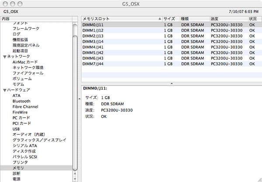Click the vertical sidebar splitter handle
Image resolution: width=262 pixels, height=182 pixels.
79,99
